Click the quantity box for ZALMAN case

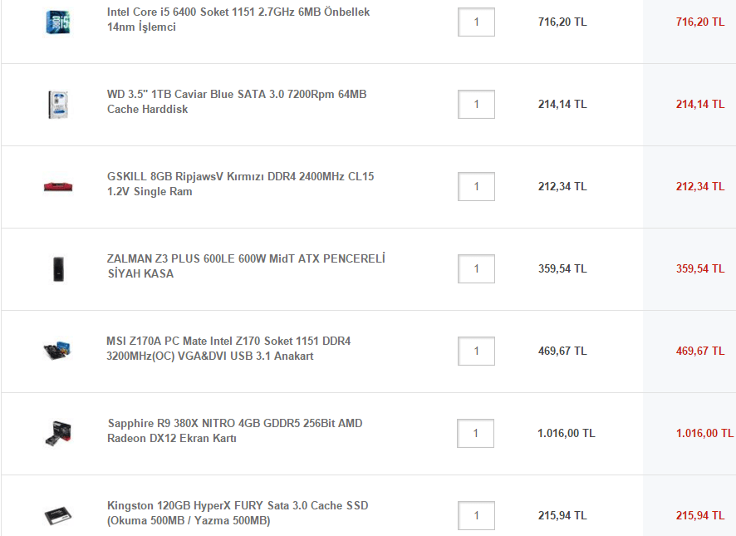(x=476, y=269)
